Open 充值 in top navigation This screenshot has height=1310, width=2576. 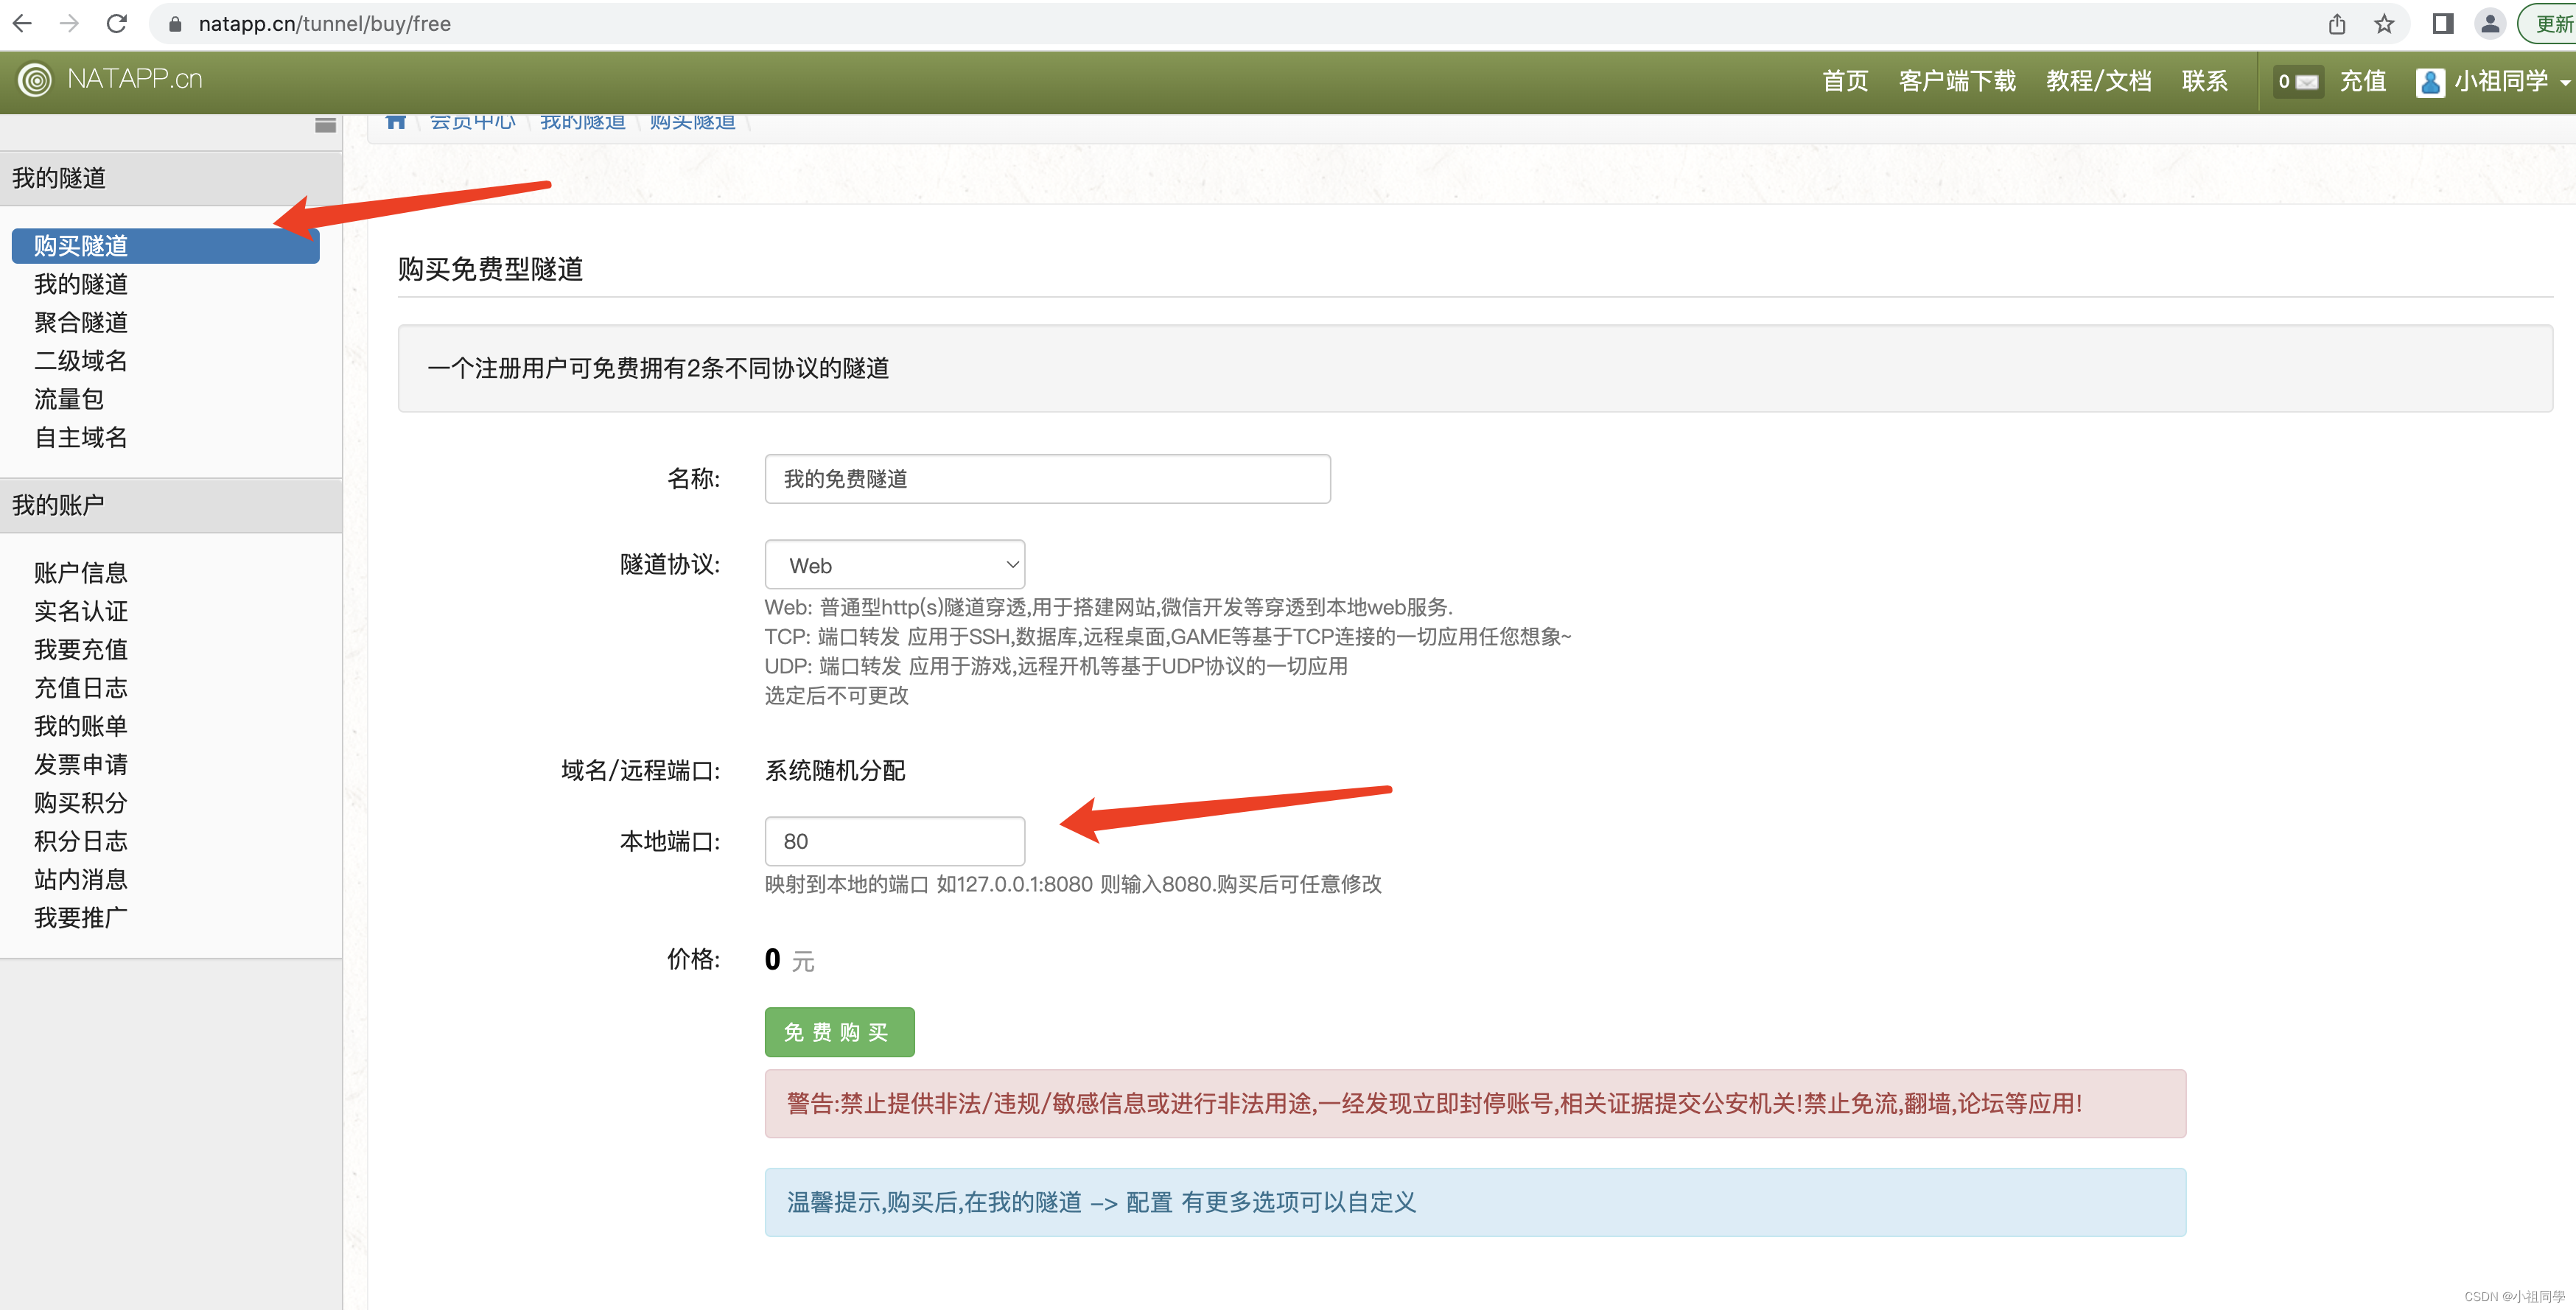click(x=2362, y=81)
